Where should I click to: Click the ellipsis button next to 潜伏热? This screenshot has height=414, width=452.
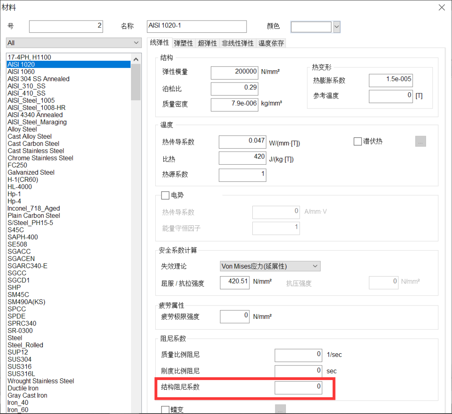point(420,141)
